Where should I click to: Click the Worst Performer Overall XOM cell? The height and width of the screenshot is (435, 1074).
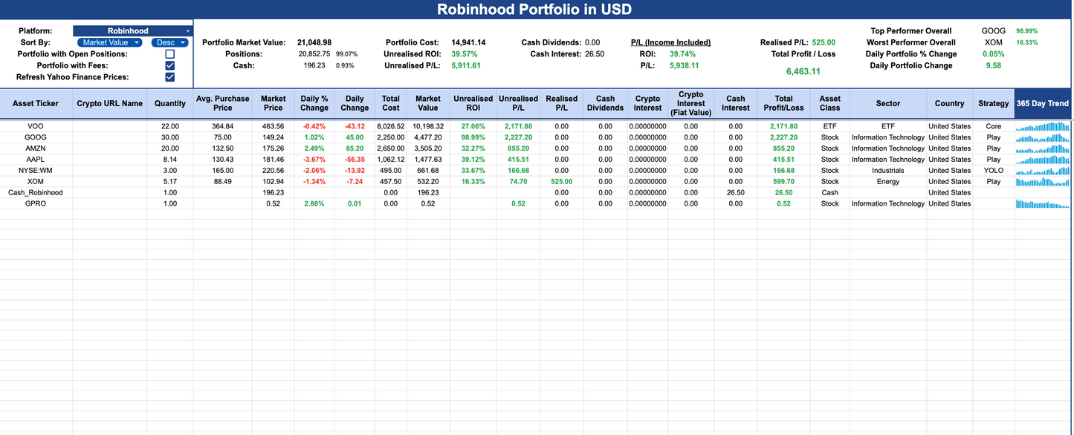[x=994, y=42]
